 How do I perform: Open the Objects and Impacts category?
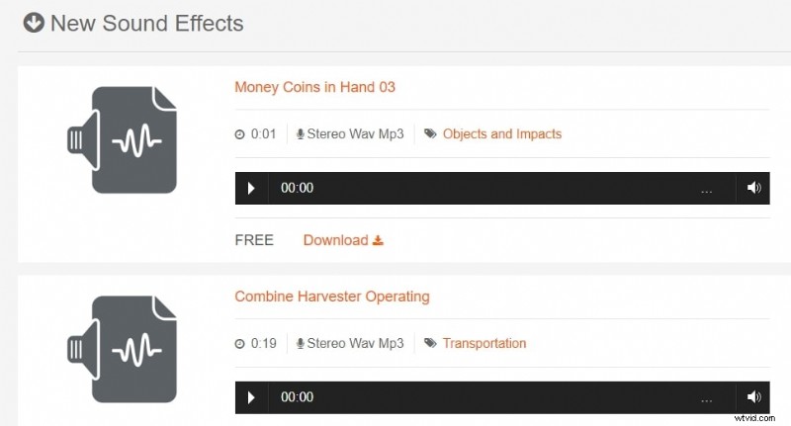tap(501, 134)
